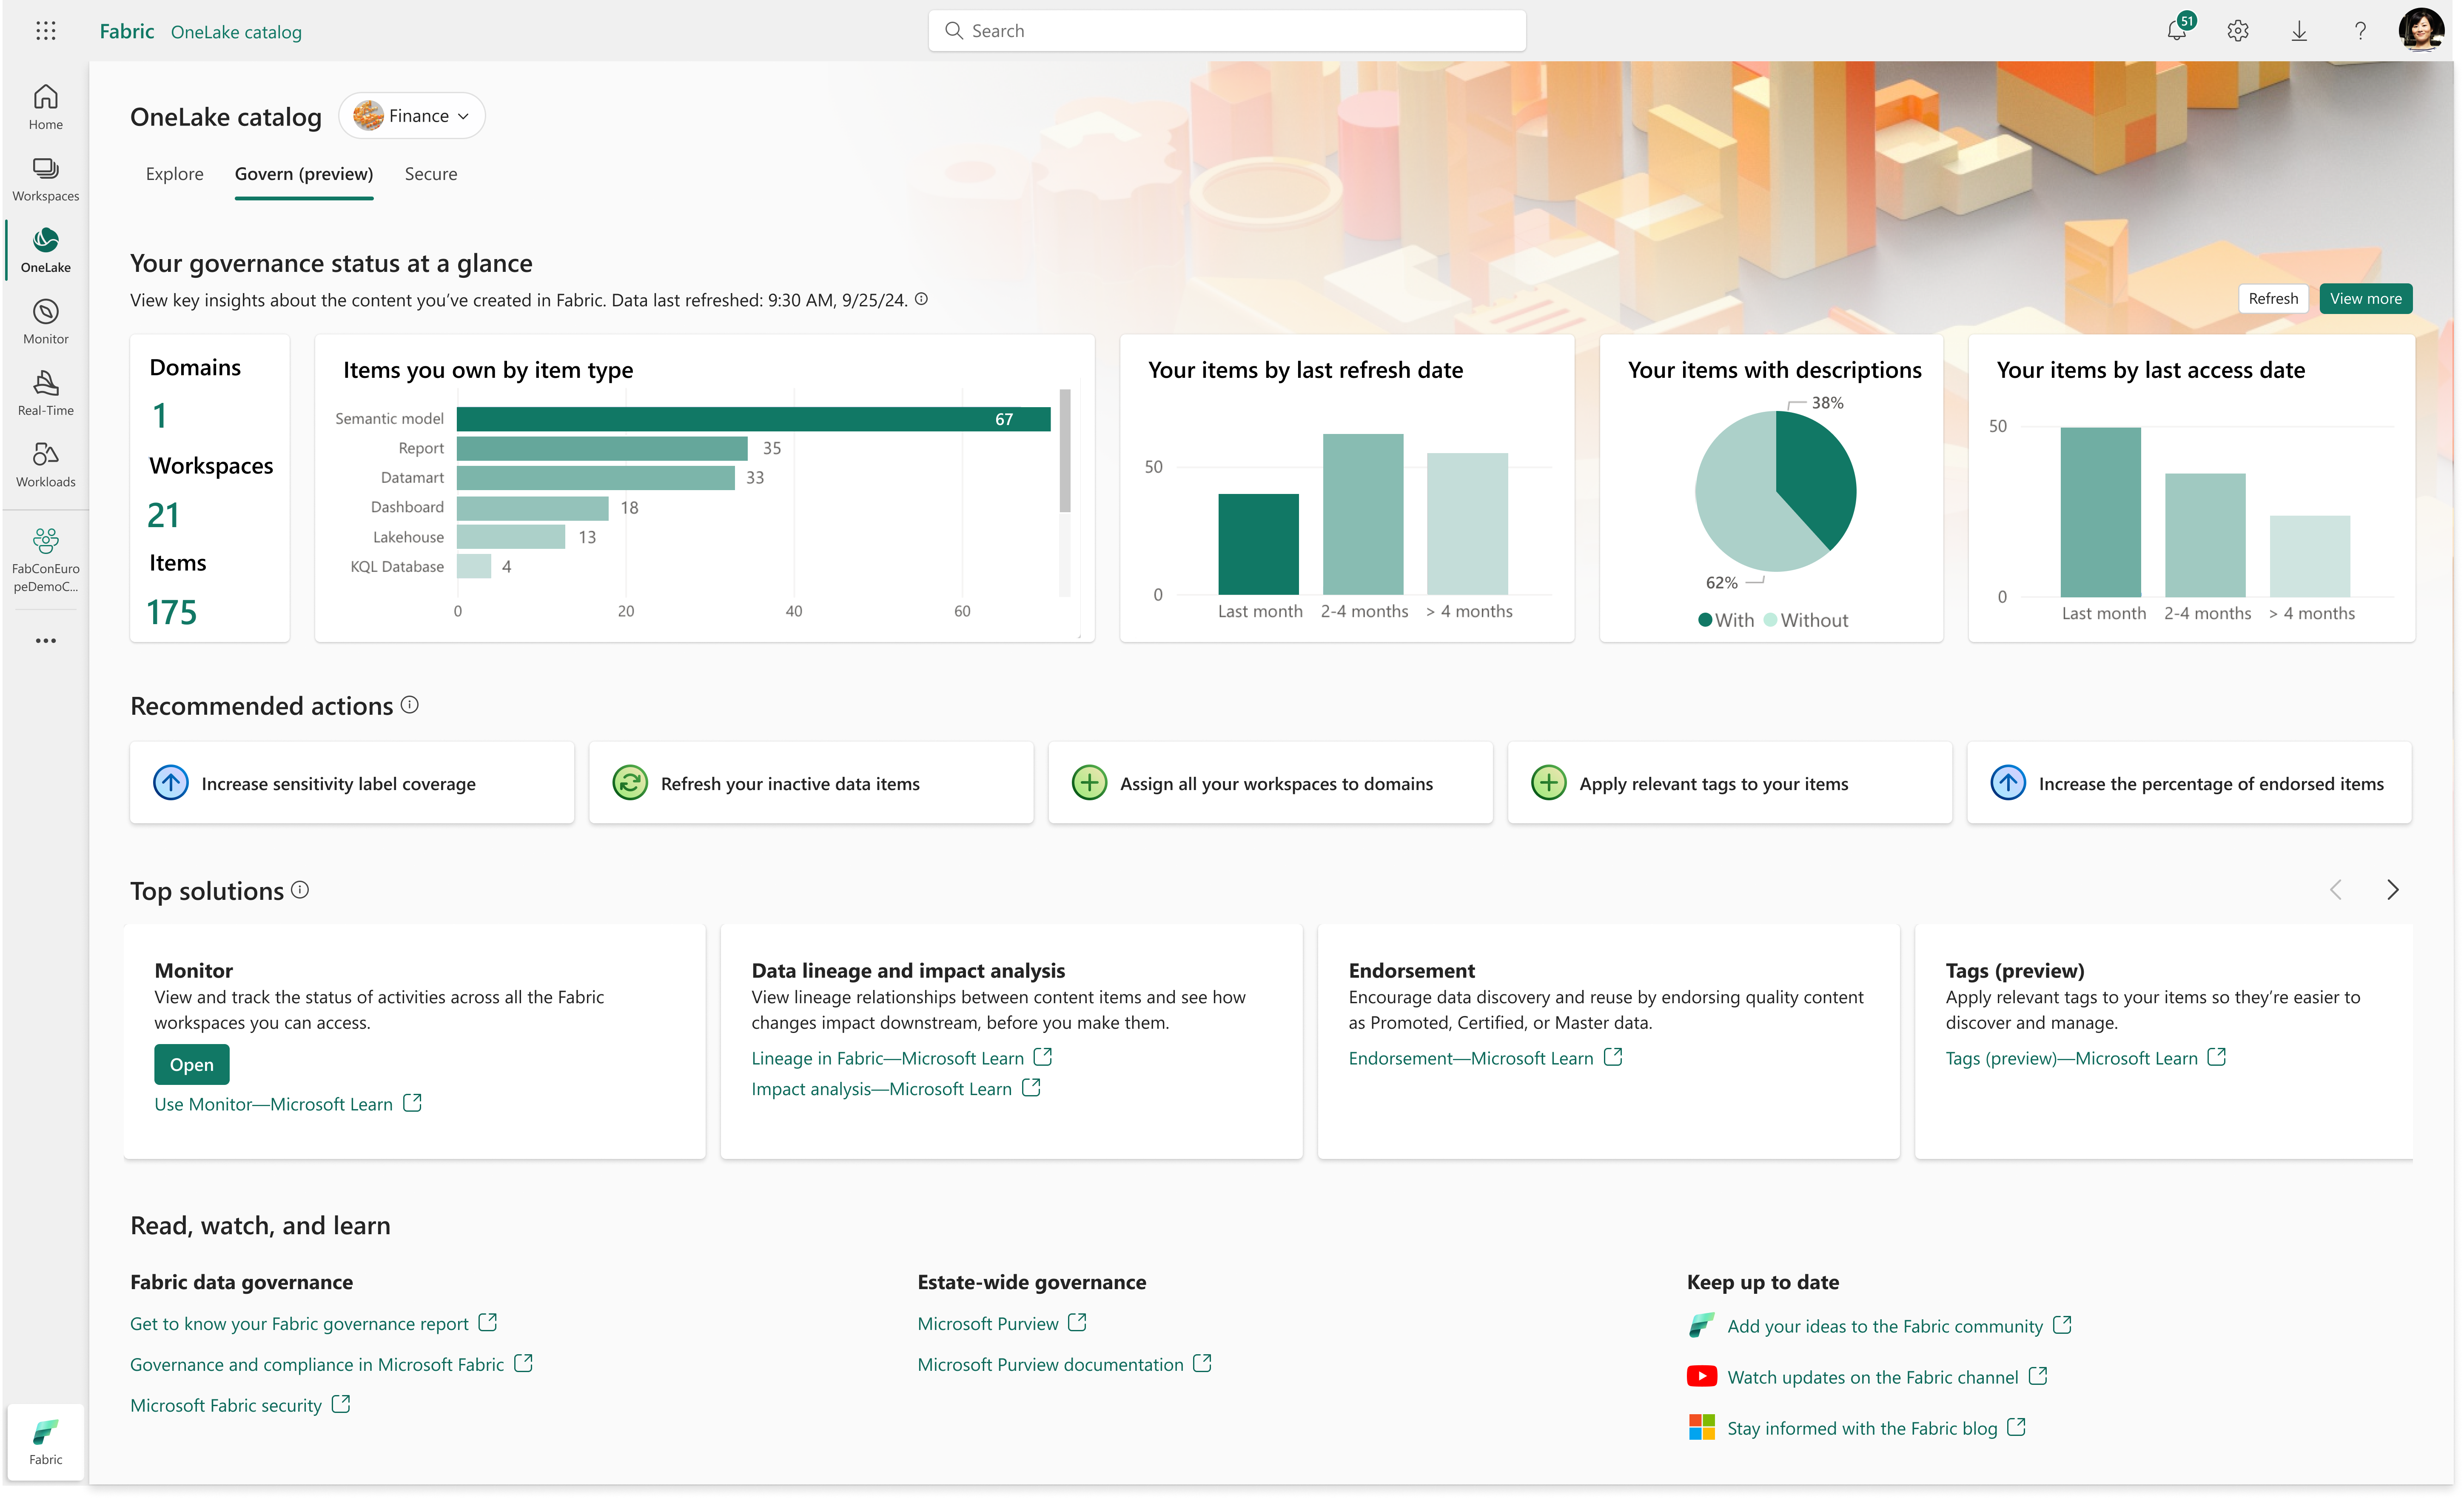
Task: Open the settings gear
Action: 2238,31
